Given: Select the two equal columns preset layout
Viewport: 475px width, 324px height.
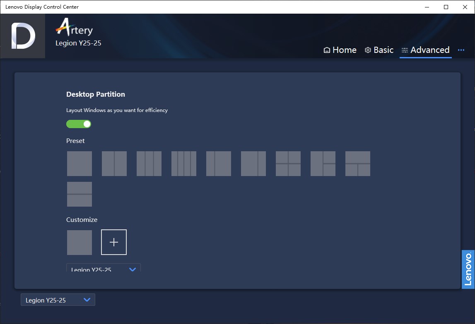Looking at the screenshot, I should (114, 164).
